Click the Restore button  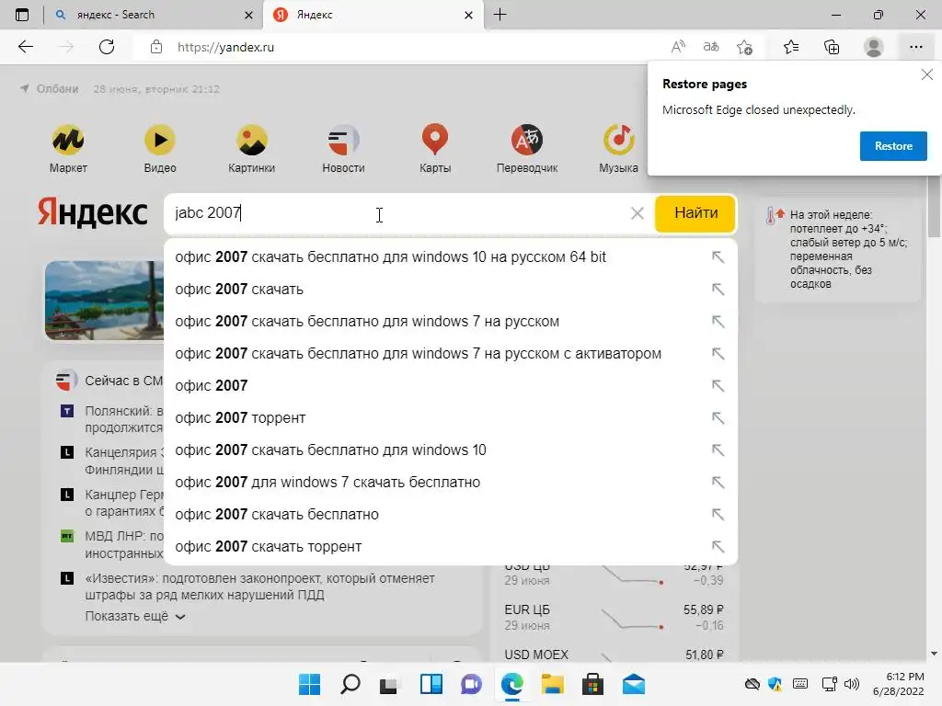coord(892,146)
